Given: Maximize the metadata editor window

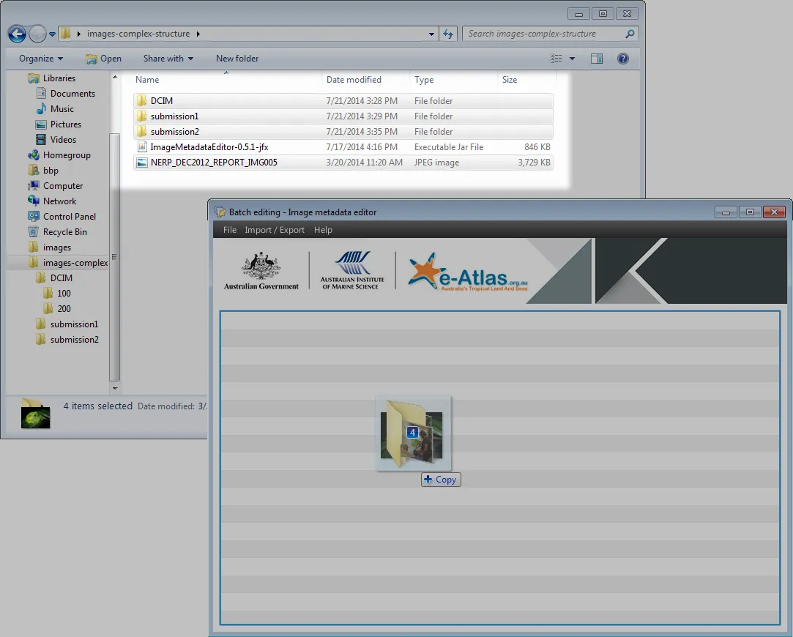Looking at the screenshot, I should pyautogui.click(x=750, y=212).
